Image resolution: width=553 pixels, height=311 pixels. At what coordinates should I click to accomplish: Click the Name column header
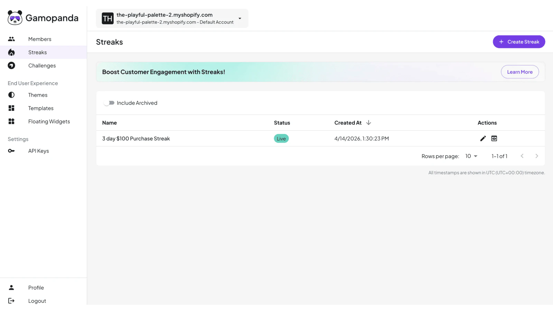coord(110,123)
